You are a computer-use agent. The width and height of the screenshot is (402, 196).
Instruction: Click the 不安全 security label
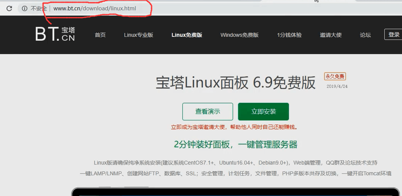pos(38,9)
